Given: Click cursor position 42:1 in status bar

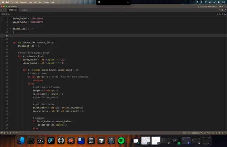Looking at the screenshot, I should [x=184, y=133].
